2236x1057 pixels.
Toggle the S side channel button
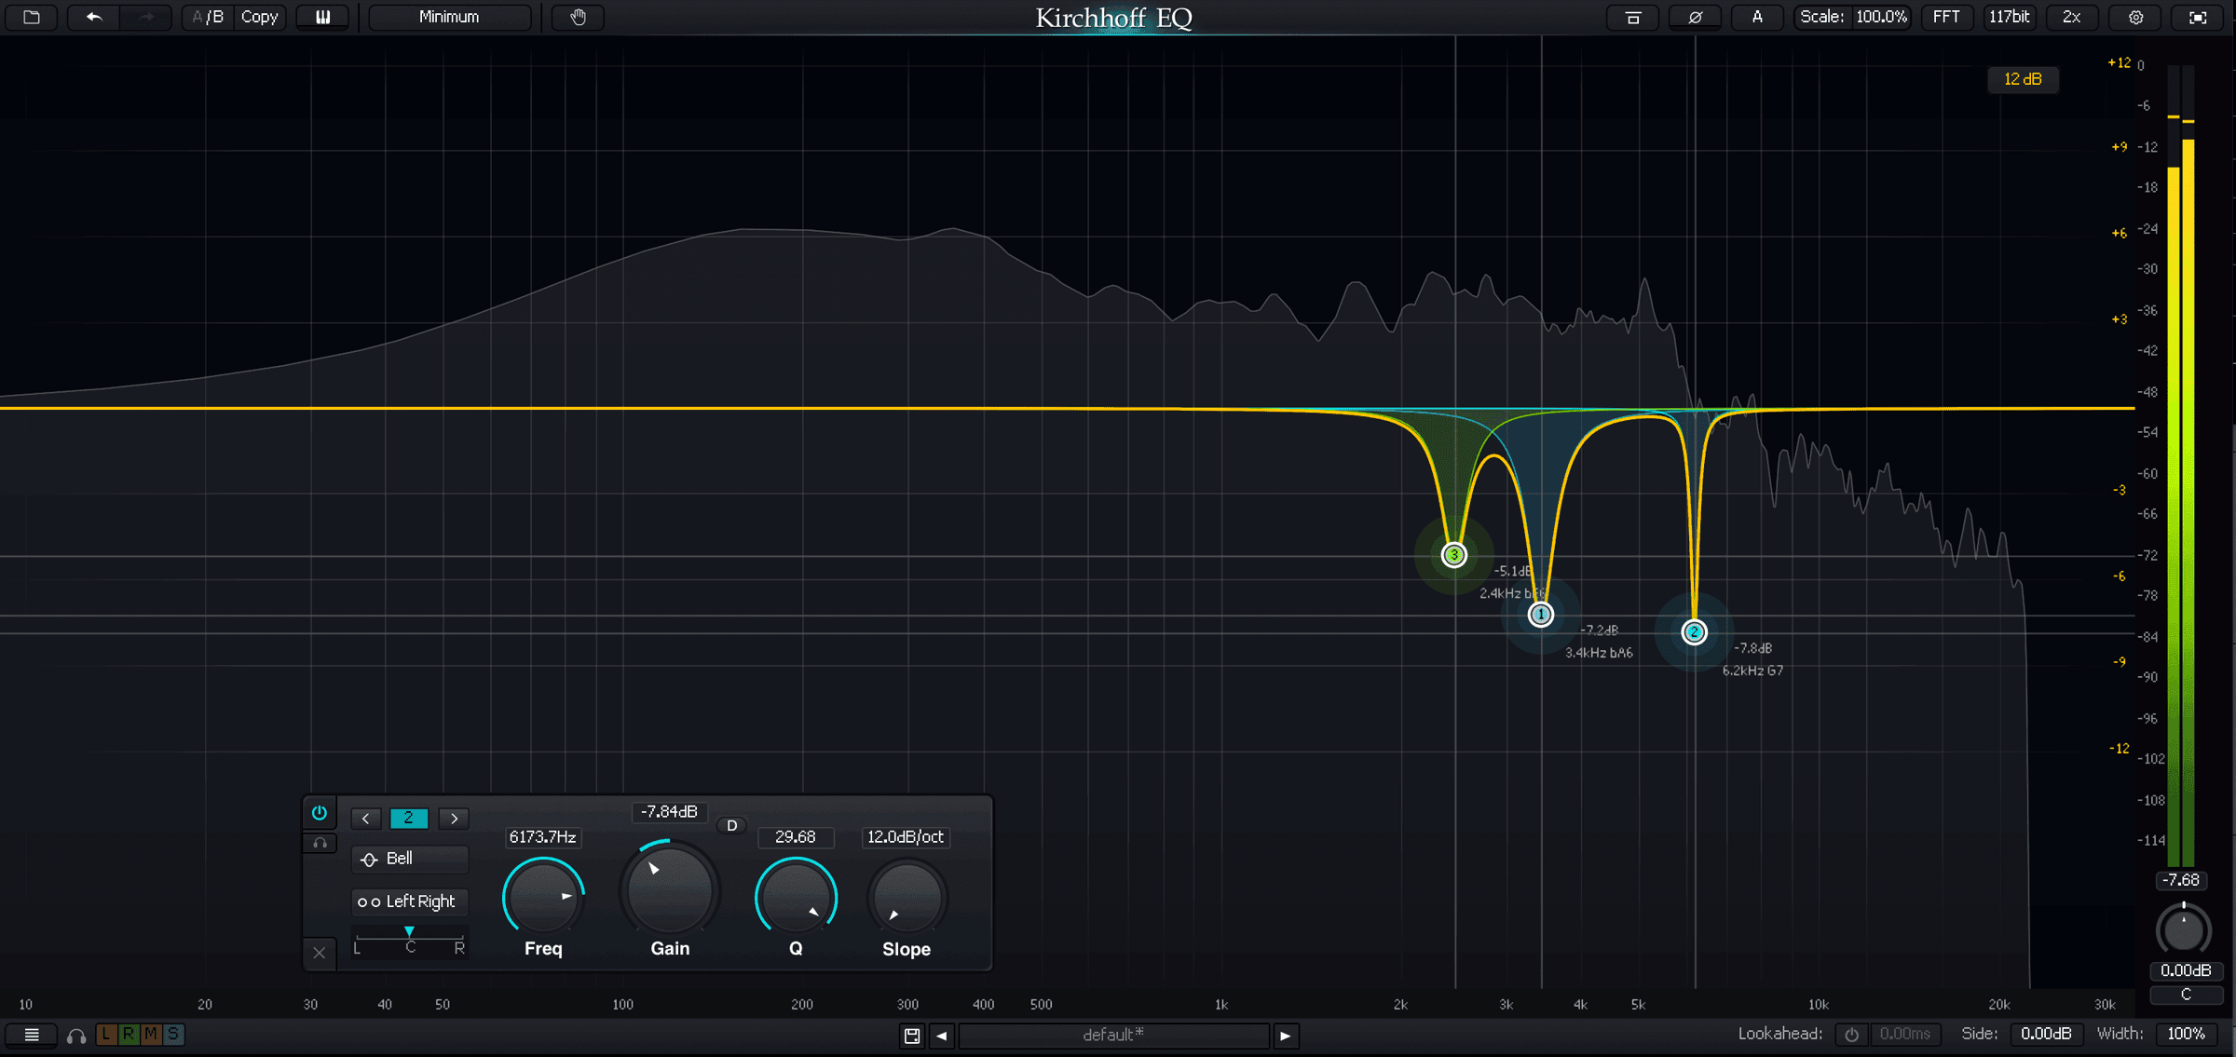tap(173, 1034)
